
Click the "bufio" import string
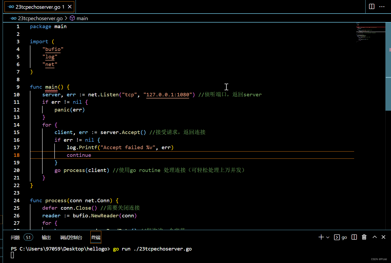pyautogui.click(x=53, y=49)
